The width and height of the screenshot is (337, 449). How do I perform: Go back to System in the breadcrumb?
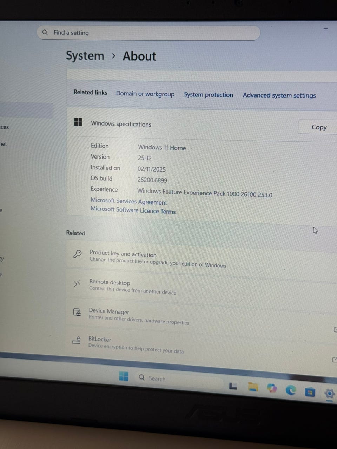[85, 56]
